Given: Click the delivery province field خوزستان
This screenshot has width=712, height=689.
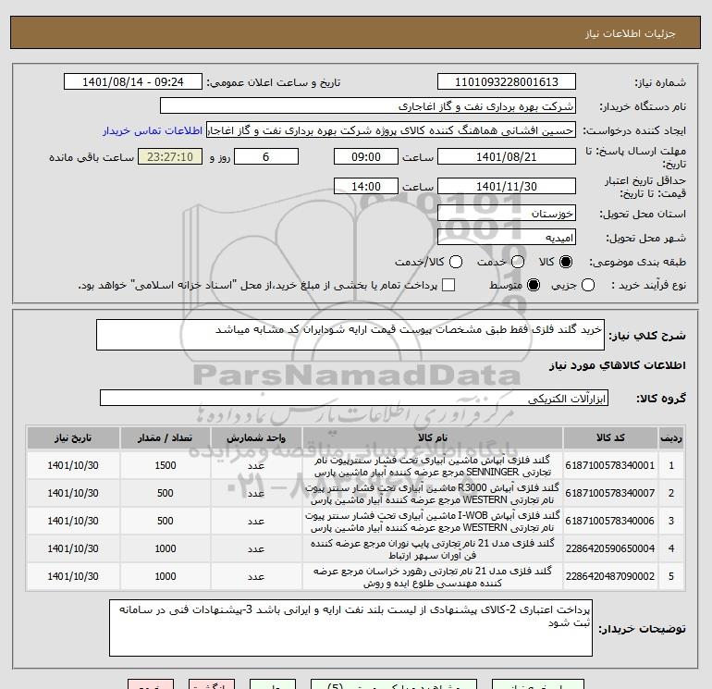Looking at the screenshot, I should [x=507, y=213].
